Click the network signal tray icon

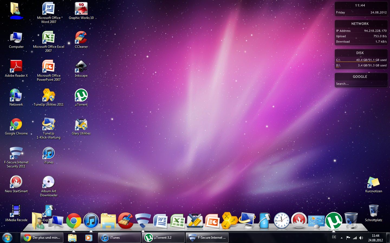[355, 238]
